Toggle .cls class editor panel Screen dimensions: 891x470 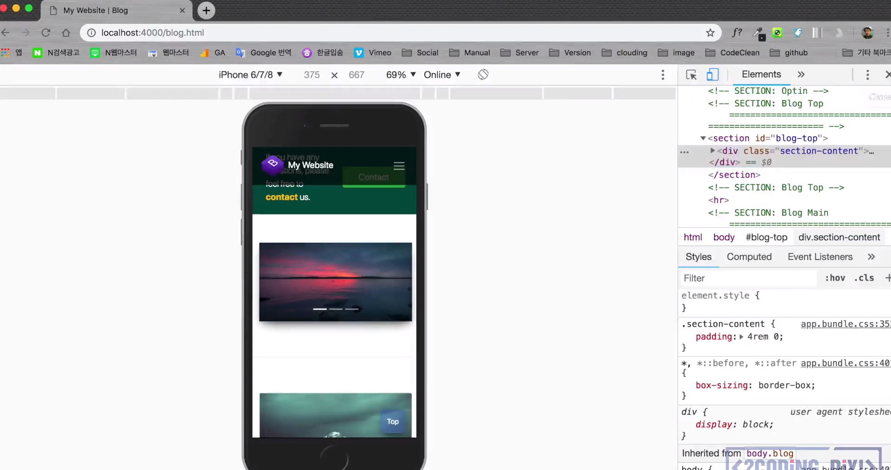(864, 278)
